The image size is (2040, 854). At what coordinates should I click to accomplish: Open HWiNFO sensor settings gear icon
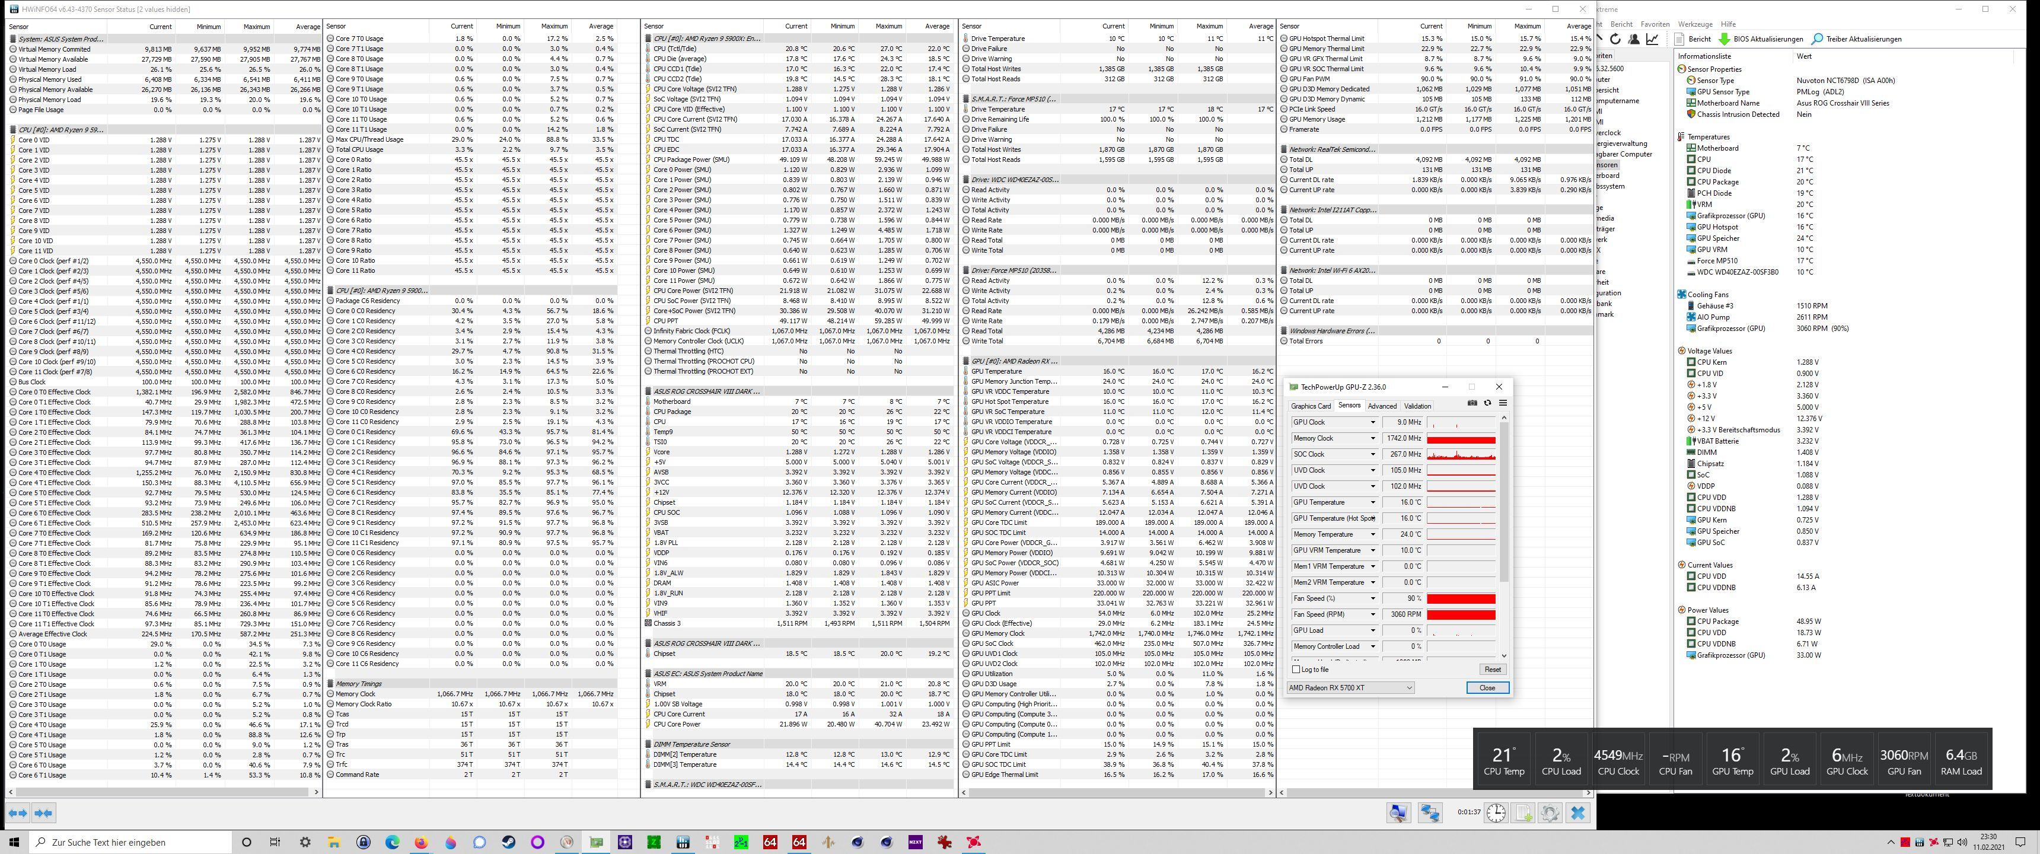point(1550,813)
